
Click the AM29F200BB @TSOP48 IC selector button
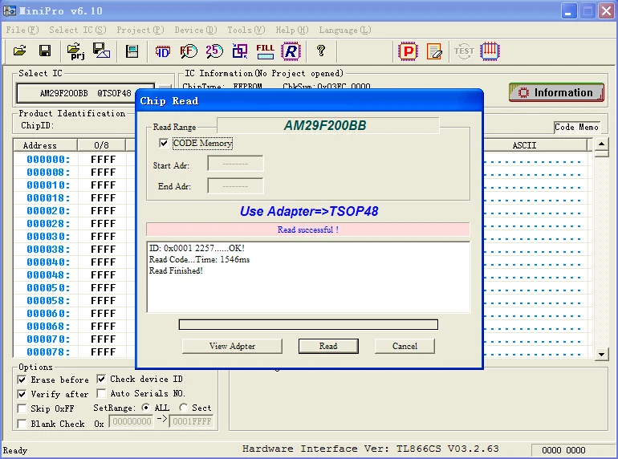click(x=85, y=93)
